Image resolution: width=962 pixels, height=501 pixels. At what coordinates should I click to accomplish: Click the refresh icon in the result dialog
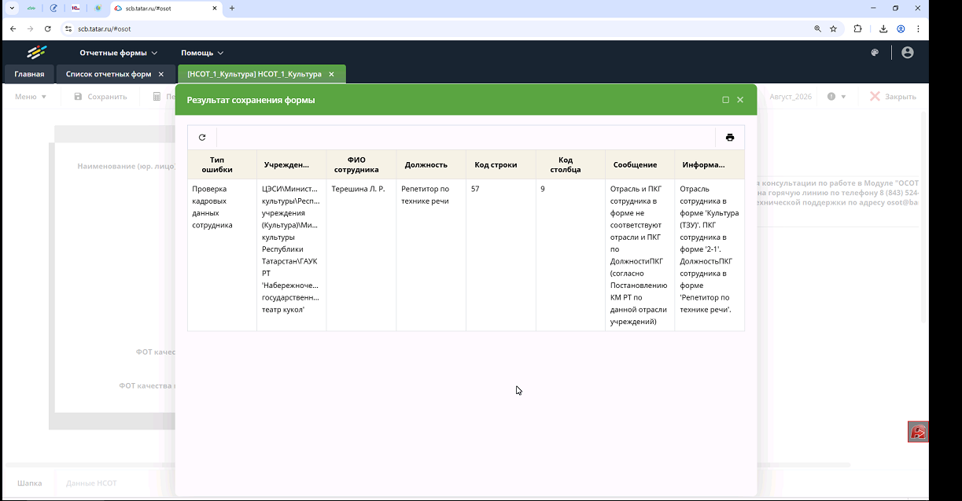[202, 138]
